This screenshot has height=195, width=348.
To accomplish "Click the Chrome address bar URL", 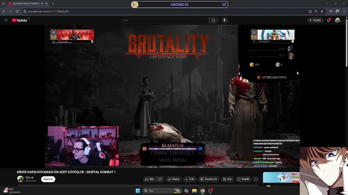I will 49,11.
